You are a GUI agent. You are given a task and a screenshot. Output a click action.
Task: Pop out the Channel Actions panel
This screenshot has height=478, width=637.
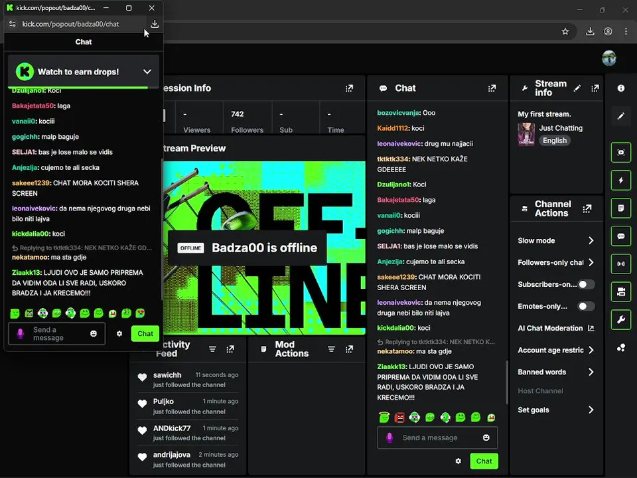(587, 209)
